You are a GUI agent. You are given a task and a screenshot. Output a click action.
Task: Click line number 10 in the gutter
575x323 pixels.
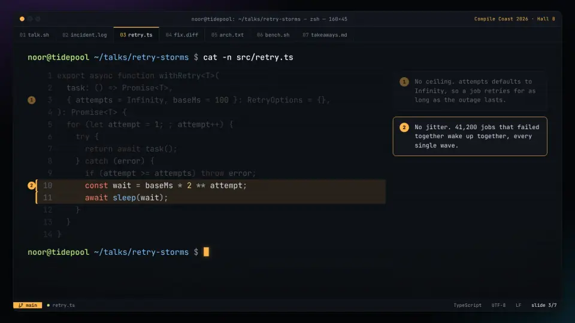click(x=48, y=185)
